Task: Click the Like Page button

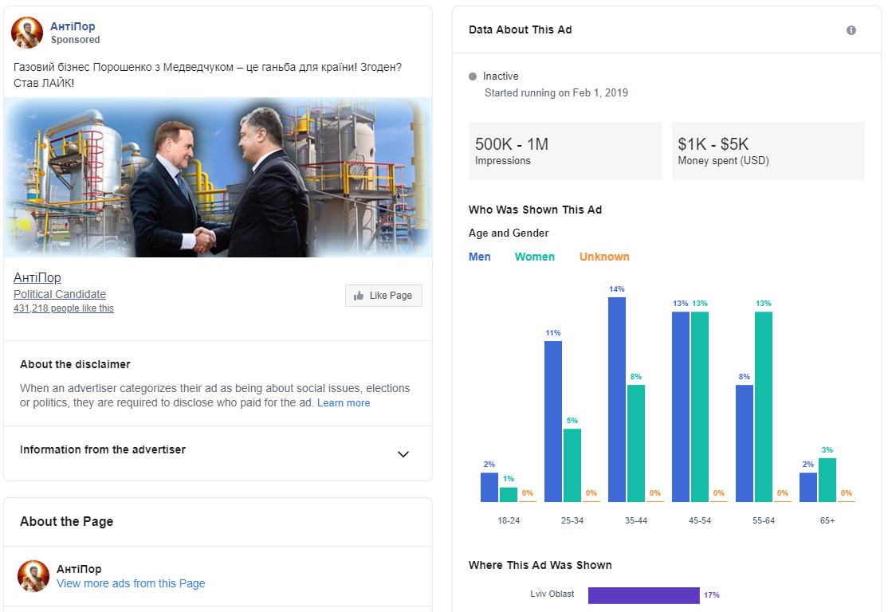Action: coord(383,296)
